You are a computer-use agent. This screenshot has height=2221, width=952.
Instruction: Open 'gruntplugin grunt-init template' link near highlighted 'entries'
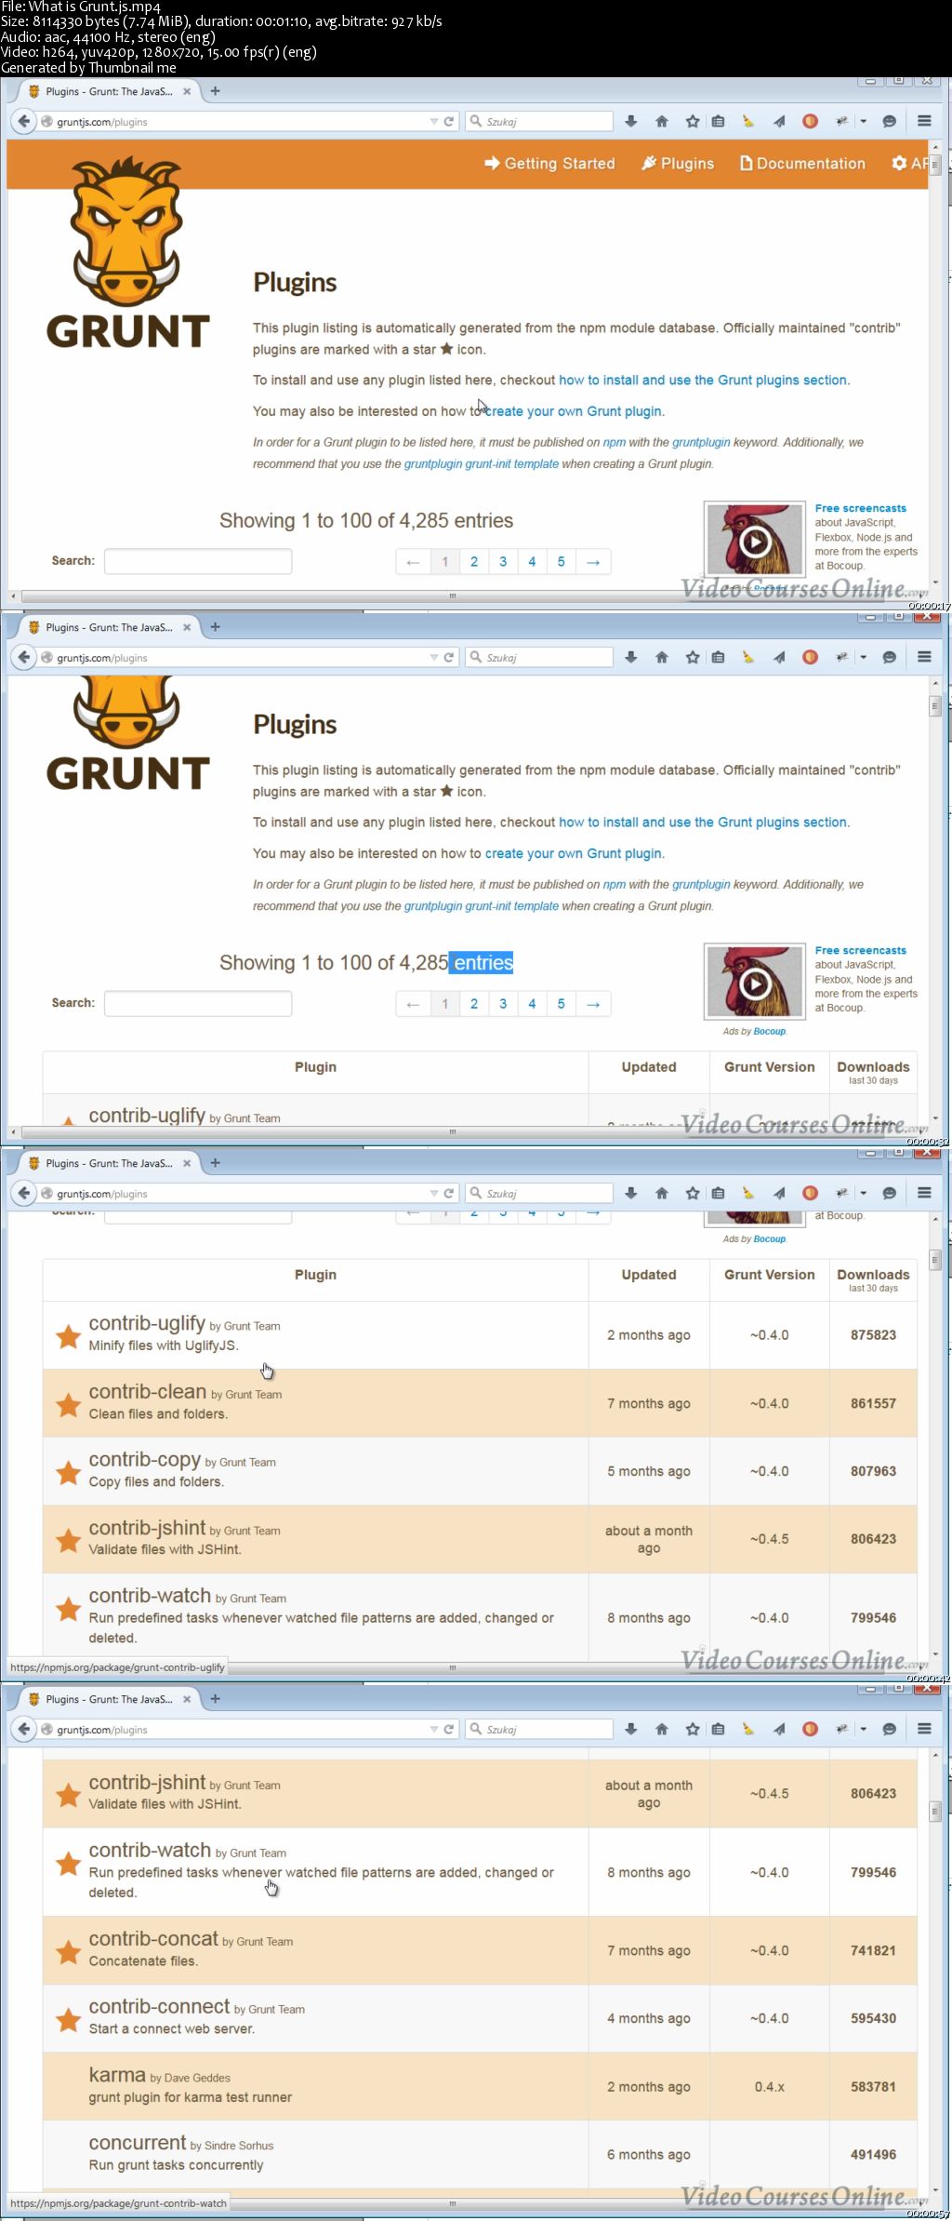coord(482,906)
